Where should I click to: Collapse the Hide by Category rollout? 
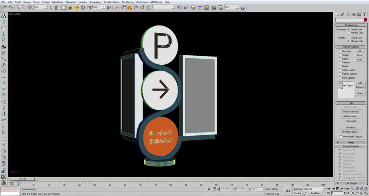pos(351,47)
